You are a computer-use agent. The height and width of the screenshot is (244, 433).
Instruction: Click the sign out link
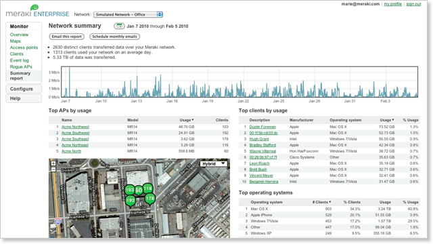[x=413, y=4]
